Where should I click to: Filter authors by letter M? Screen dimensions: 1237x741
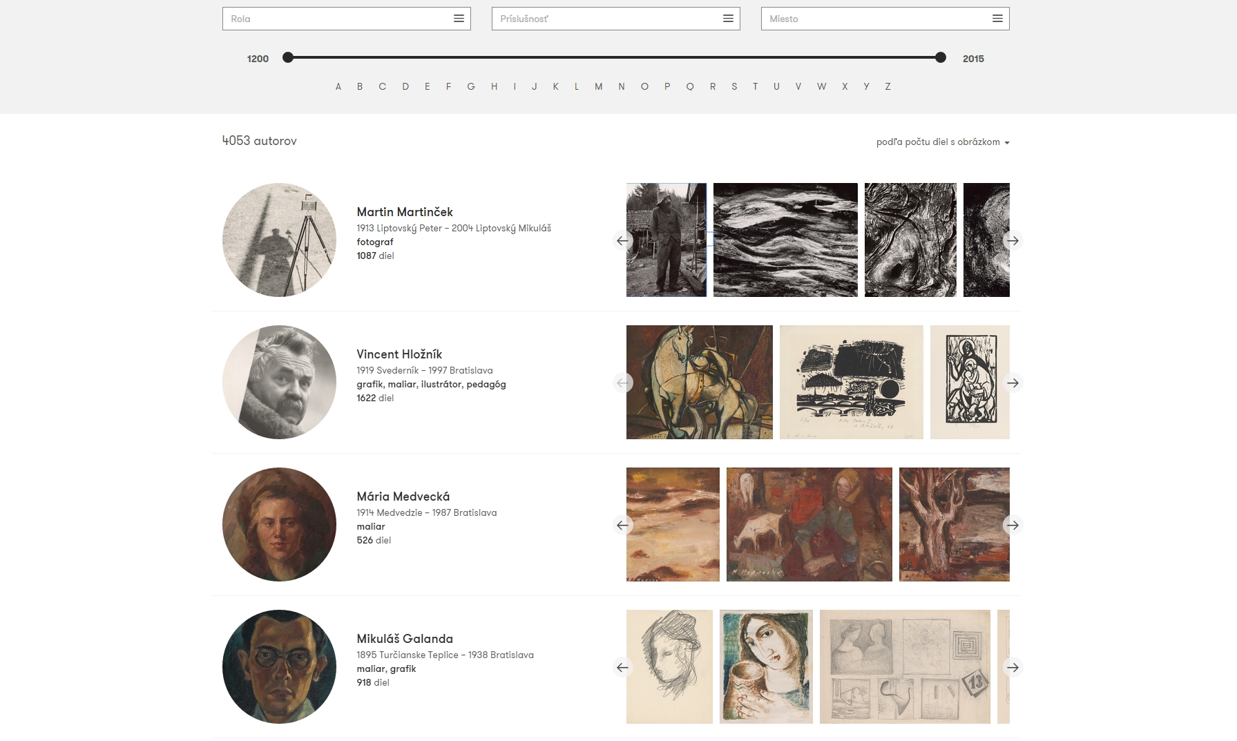pos(598,86)
